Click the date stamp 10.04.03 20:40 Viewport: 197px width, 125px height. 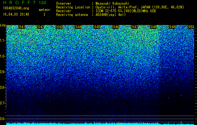pyautogui.click(x=16, y=14)
